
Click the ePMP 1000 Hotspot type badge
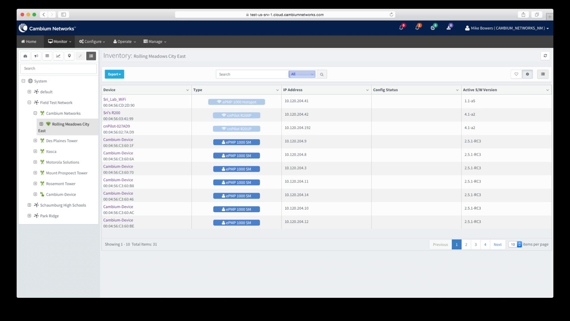click(x=236, y=102)
